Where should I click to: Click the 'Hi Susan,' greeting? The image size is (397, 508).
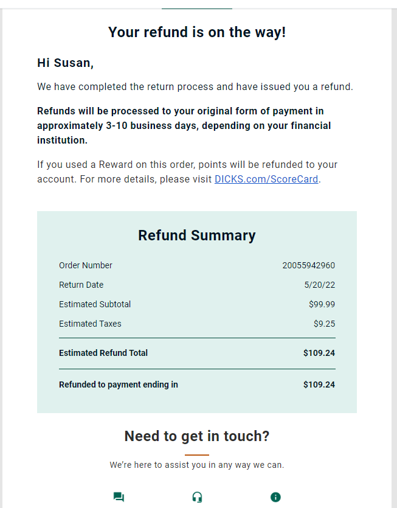tap(66, 63)
